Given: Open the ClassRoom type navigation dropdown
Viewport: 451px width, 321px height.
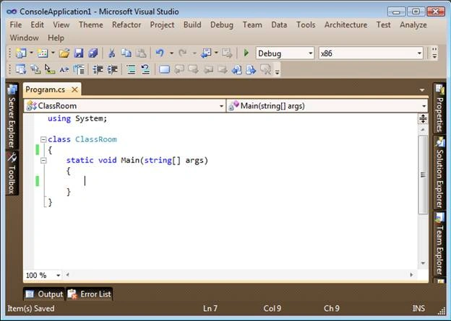Looking at the screenshot, I should point(124,106).
